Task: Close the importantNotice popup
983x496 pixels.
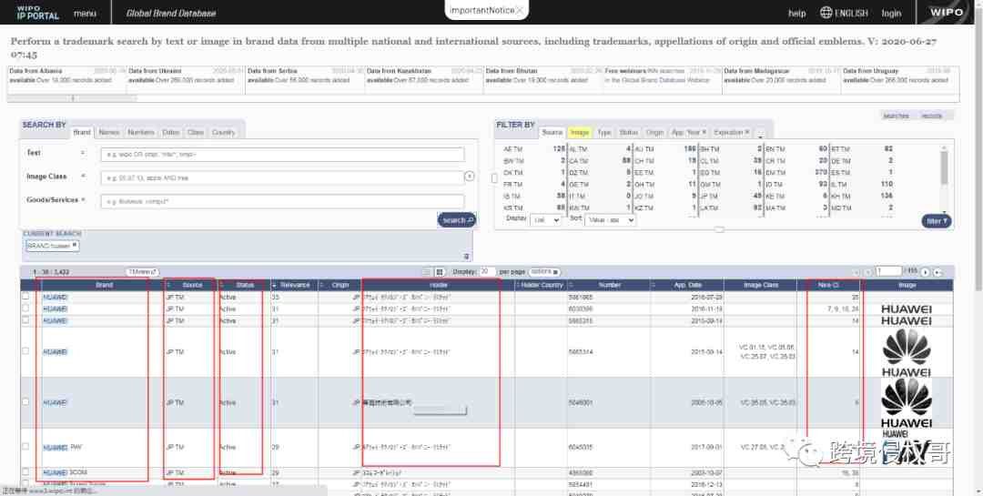Action: 519,10
